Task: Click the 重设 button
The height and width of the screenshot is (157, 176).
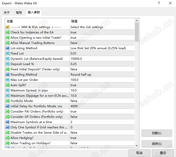Action: (x=163, y=153)
